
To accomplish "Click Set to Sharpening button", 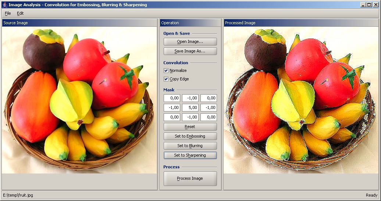I will 190,155.
